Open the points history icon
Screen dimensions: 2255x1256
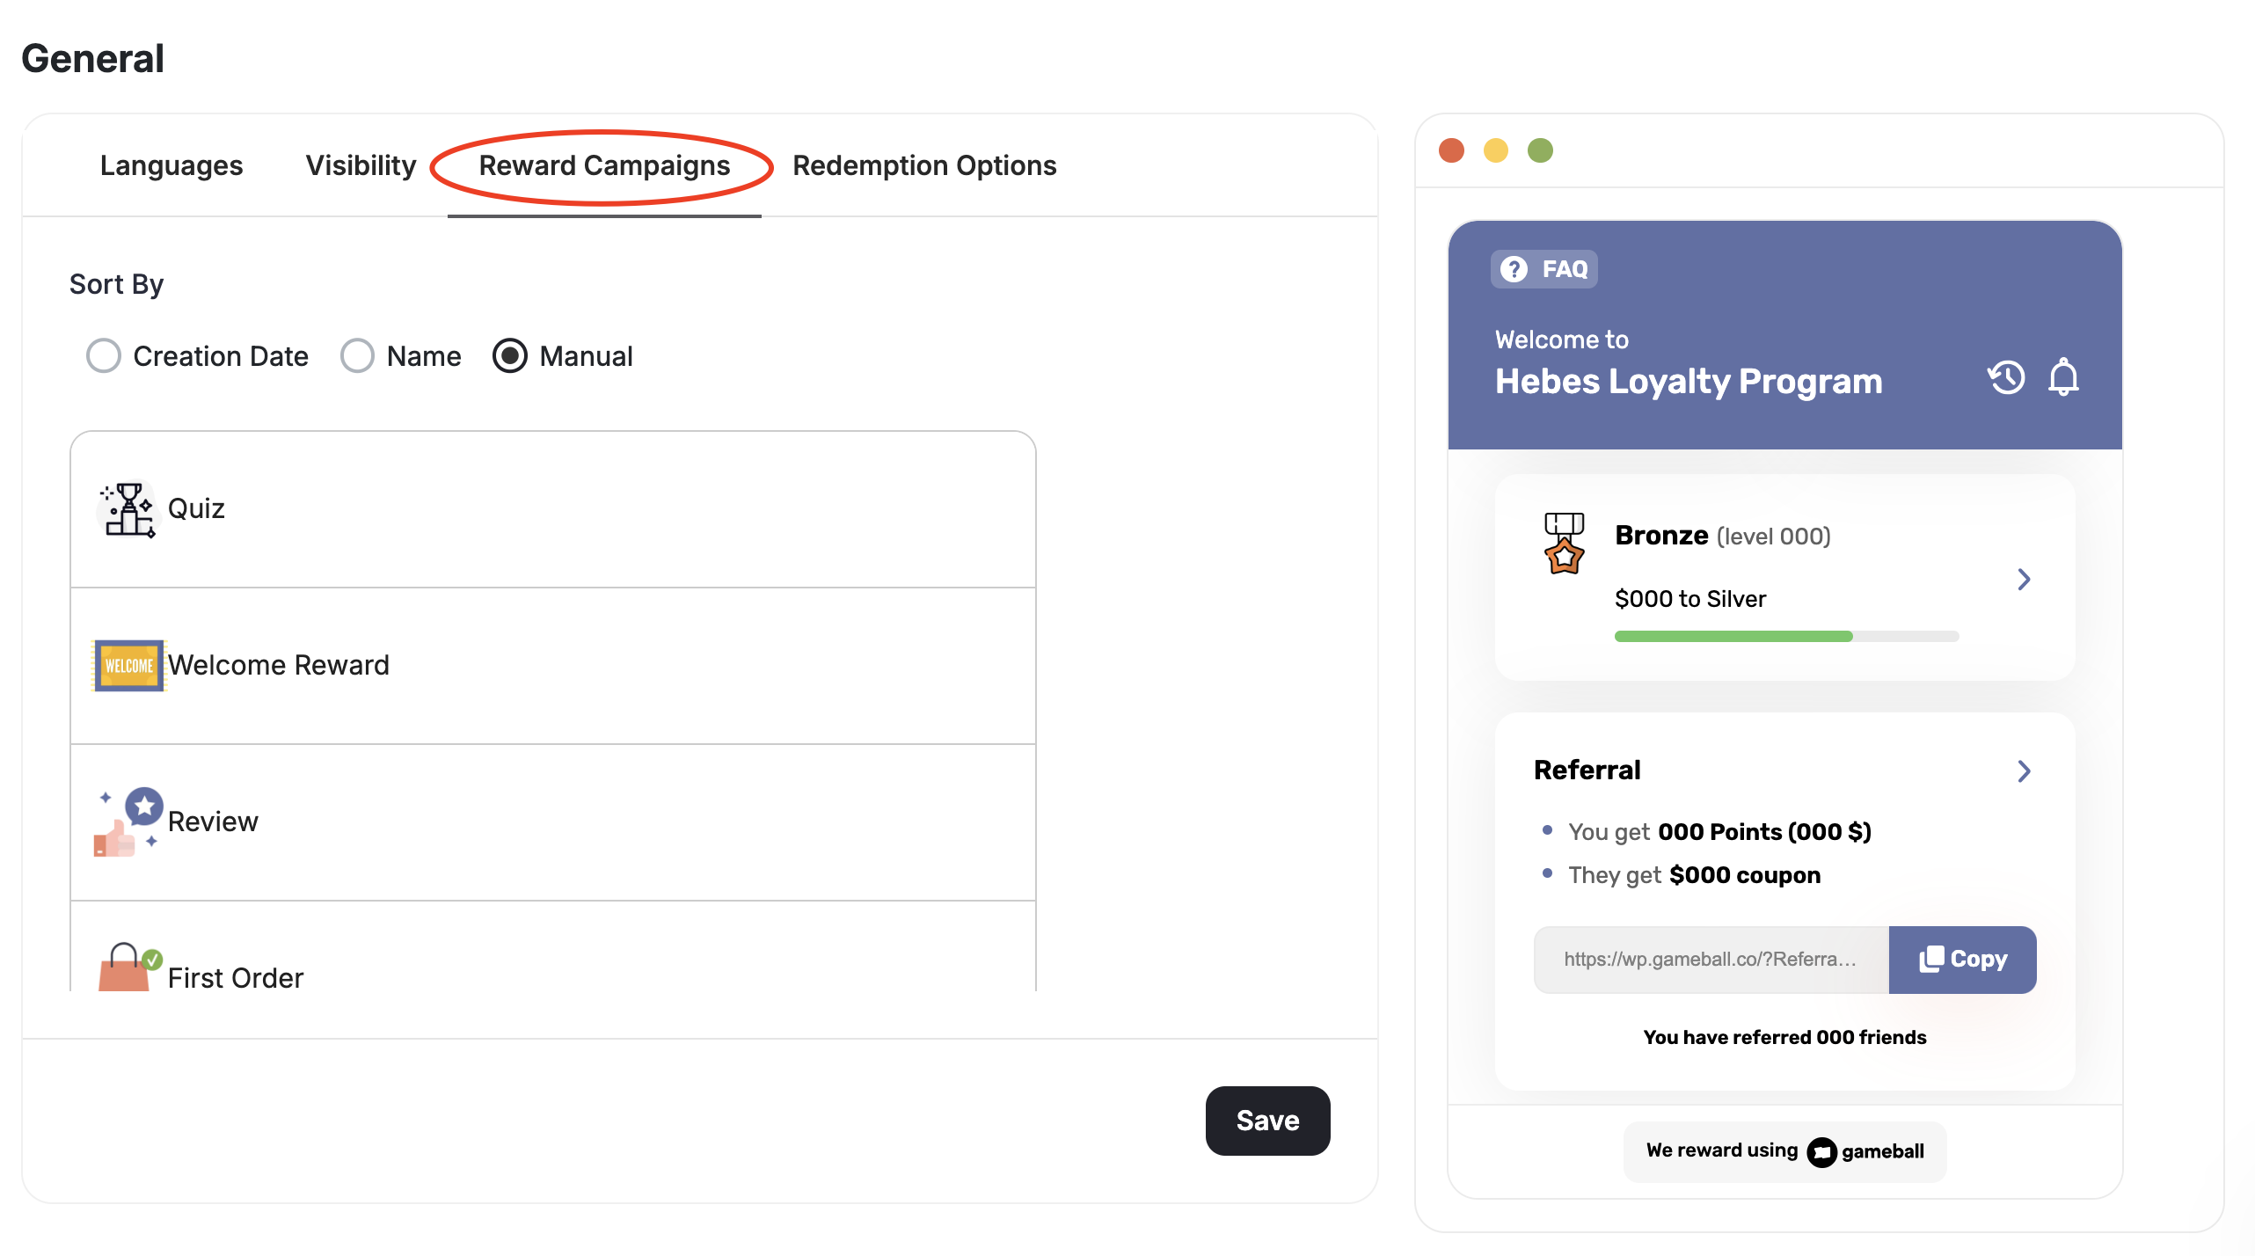(x=2006, y=377)
